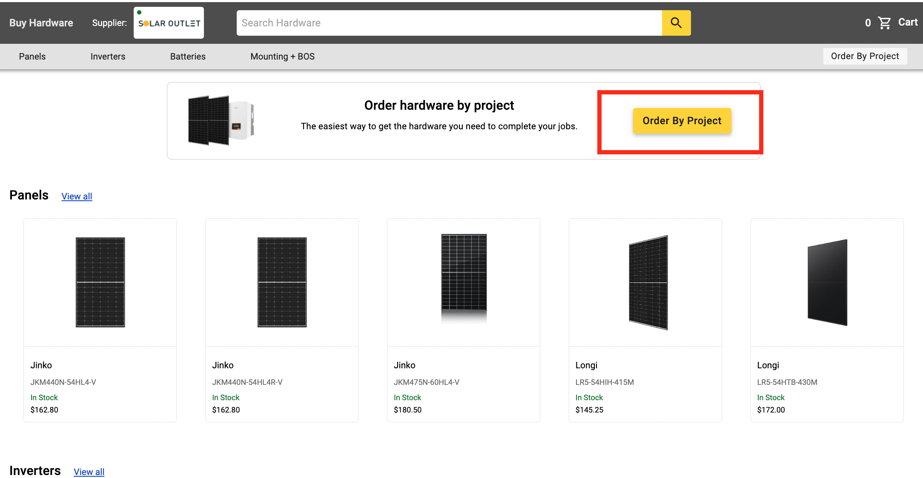Select model text JKM440N-54HL4R-V
The height and width of the screenshot is (478, 923).
point(247,382)
